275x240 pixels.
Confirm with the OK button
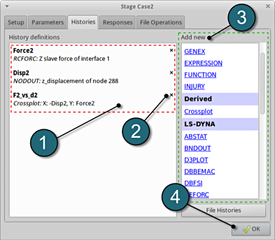251,229
